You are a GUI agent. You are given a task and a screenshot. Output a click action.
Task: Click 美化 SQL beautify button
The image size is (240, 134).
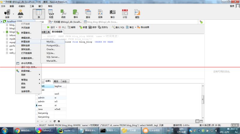tap(118, 27)
